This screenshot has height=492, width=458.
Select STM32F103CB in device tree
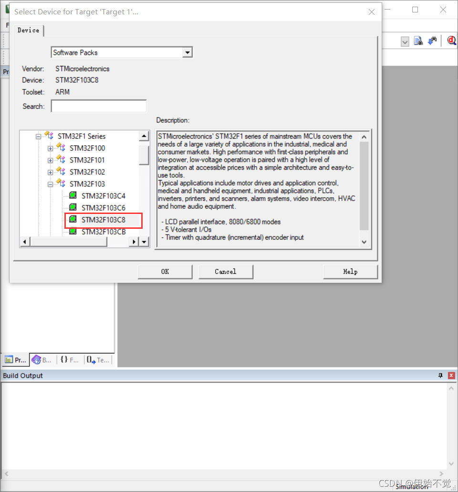tap(104, 232)
